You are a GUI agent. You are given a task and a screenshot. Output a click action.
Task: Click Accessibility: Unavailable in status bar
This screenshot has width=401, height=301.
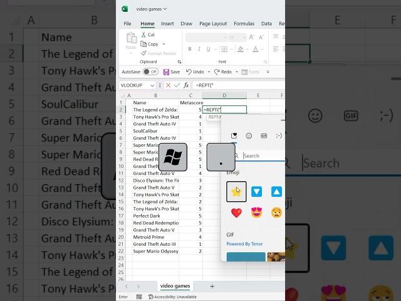(x=173, y=297)
